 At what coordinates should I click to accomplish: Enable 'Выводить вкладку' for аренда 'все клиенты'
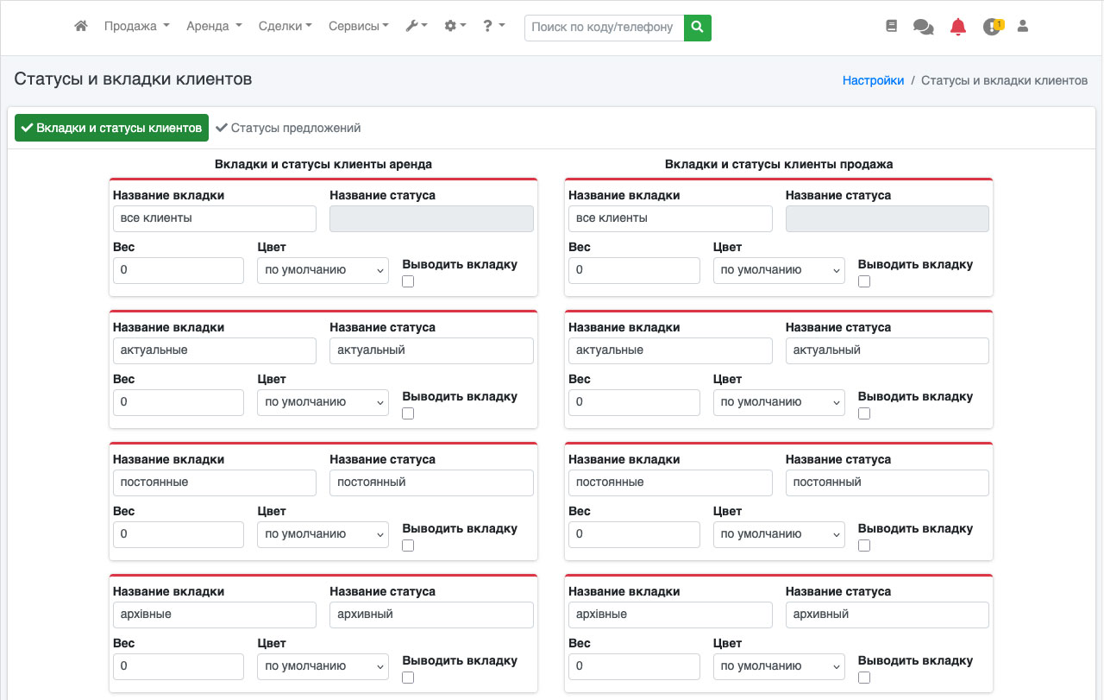(x=408, y=281)
